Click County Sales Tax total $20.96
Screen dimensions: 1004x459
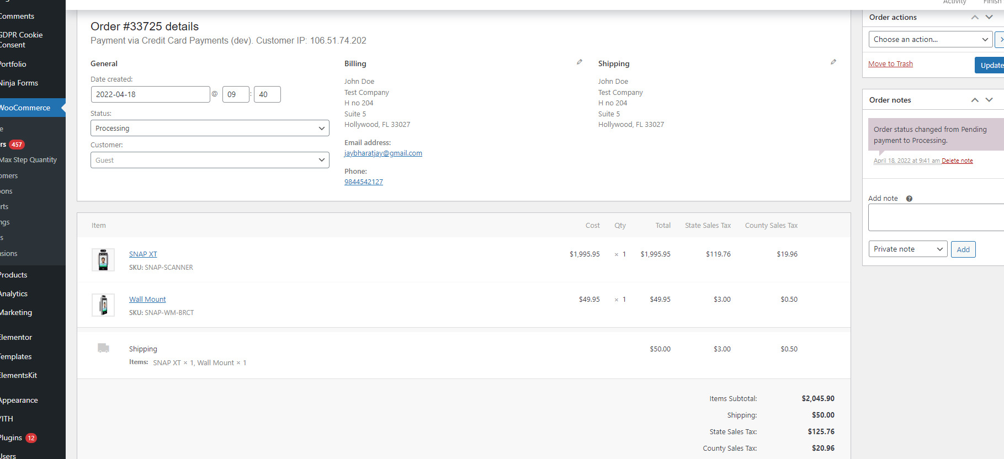click(823, 449)
